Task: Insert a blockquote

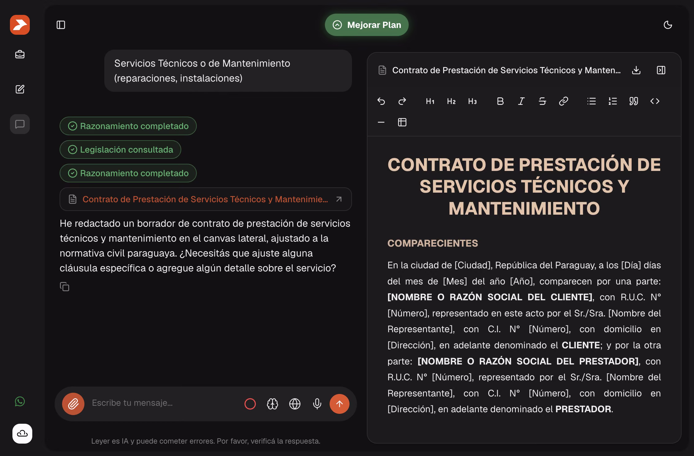Action: [634, 101]
